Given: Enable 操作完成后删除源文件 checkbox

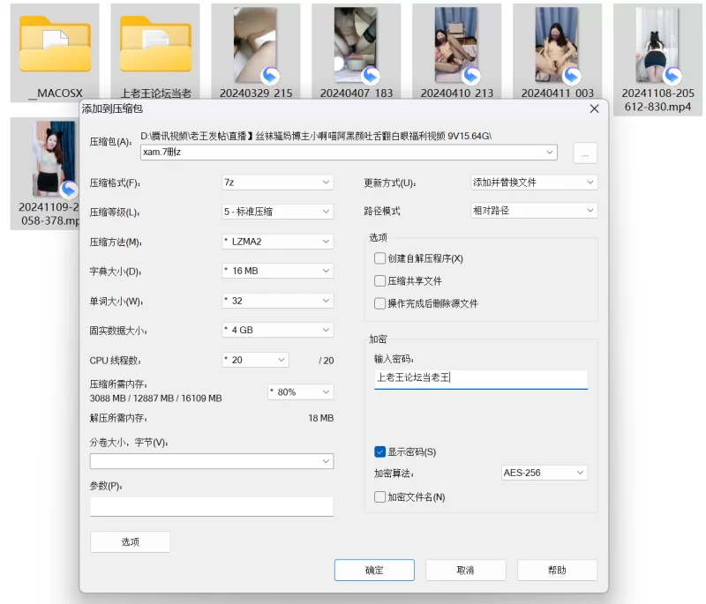Looking at the screenshot, I should pos(380,303).
